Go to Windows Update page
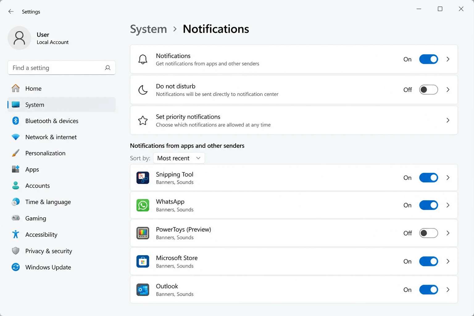This screenshot has height=316, width=474. 62,267
